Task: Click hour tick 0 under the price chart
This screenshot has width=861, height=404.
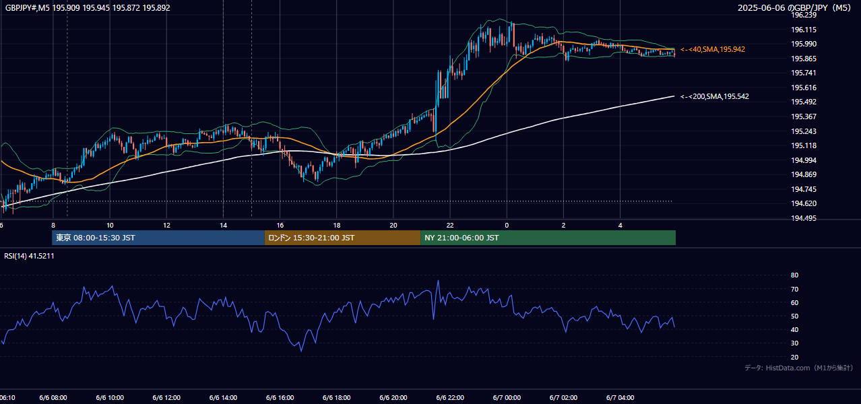Action: point(507,225)
